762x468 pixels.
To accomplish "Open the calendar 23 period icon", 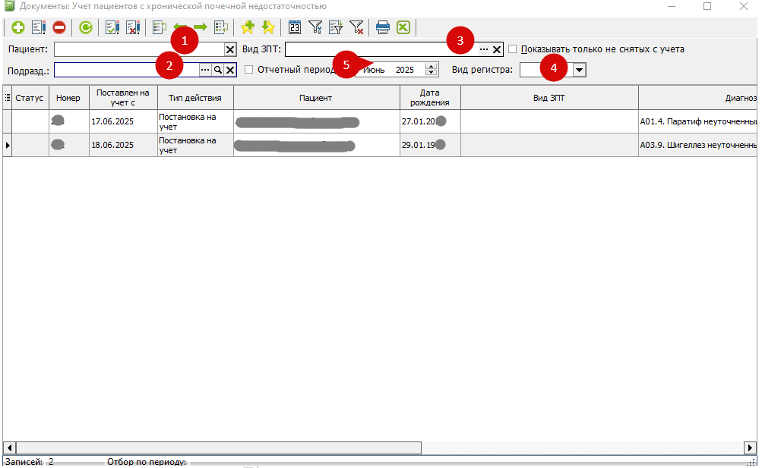I will (x=295, y=27).
